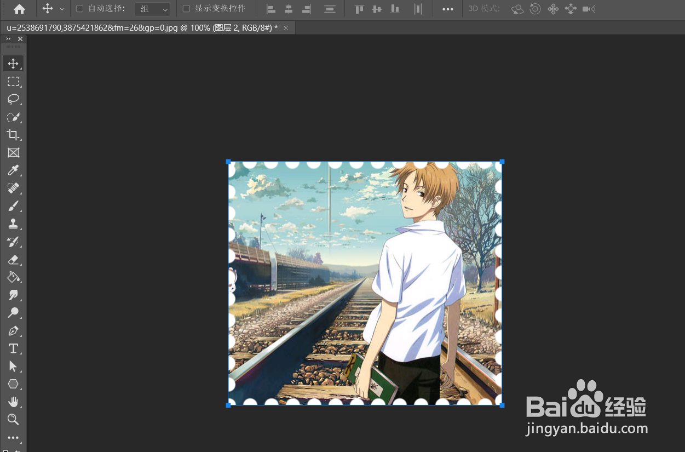The height and width of the screenshot is (452, 685).
Task: Select the Quick Selection tool
Action: (x=13, y=117)
